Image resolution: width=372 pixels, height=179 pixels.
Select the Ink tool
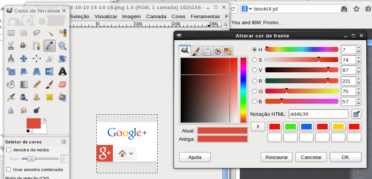point(23,97)
